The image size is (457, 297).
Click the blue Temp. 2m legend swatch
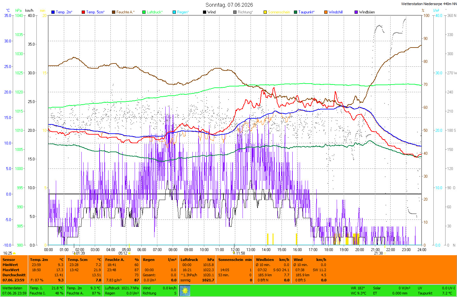tap(53, 12)
